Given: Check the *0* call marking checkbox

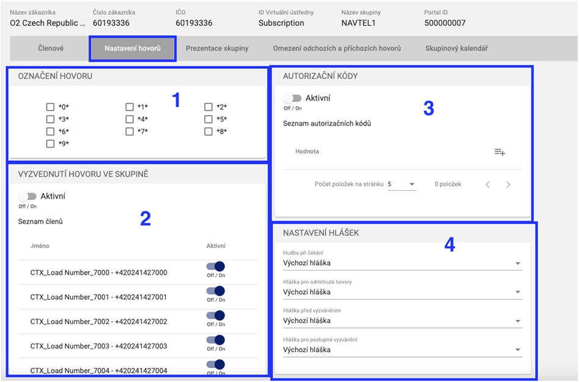Looking at the screenshot, I should coord(51,107).
